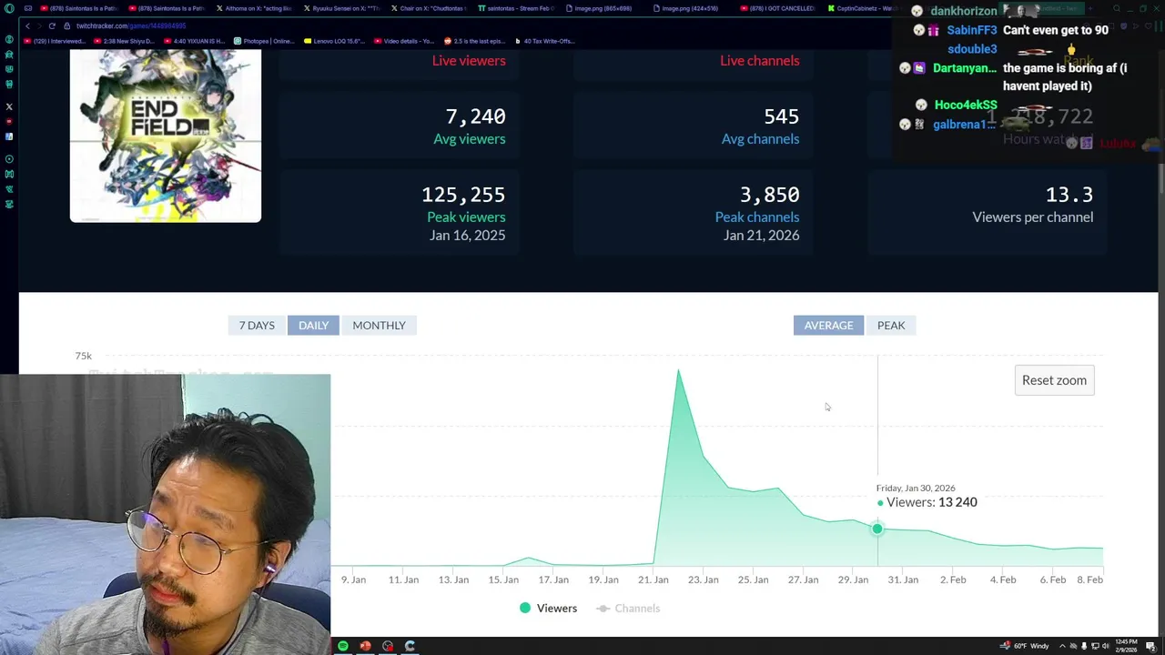The width and height of the screenshot is (1165, 655).
Task: Click the '125,255' peak viewers value
Action: tap(463, 195)
